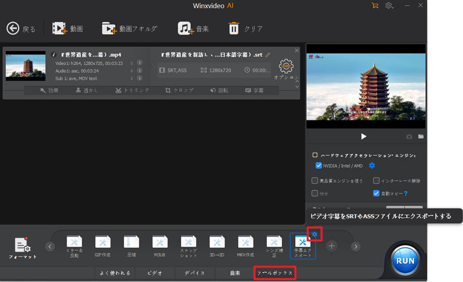Screen dimensions: 463x282
Task: Select the M3U8 tool
Action: 160,246
